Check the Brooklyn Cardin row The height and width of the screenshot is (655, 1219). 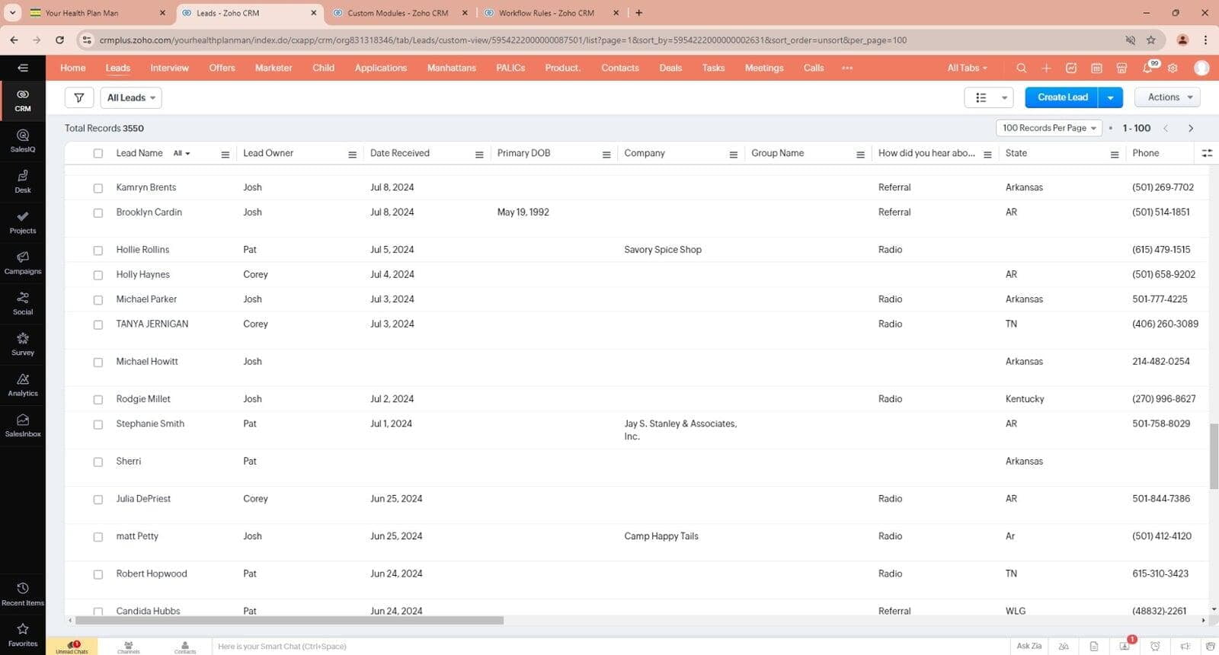[98, 212]
